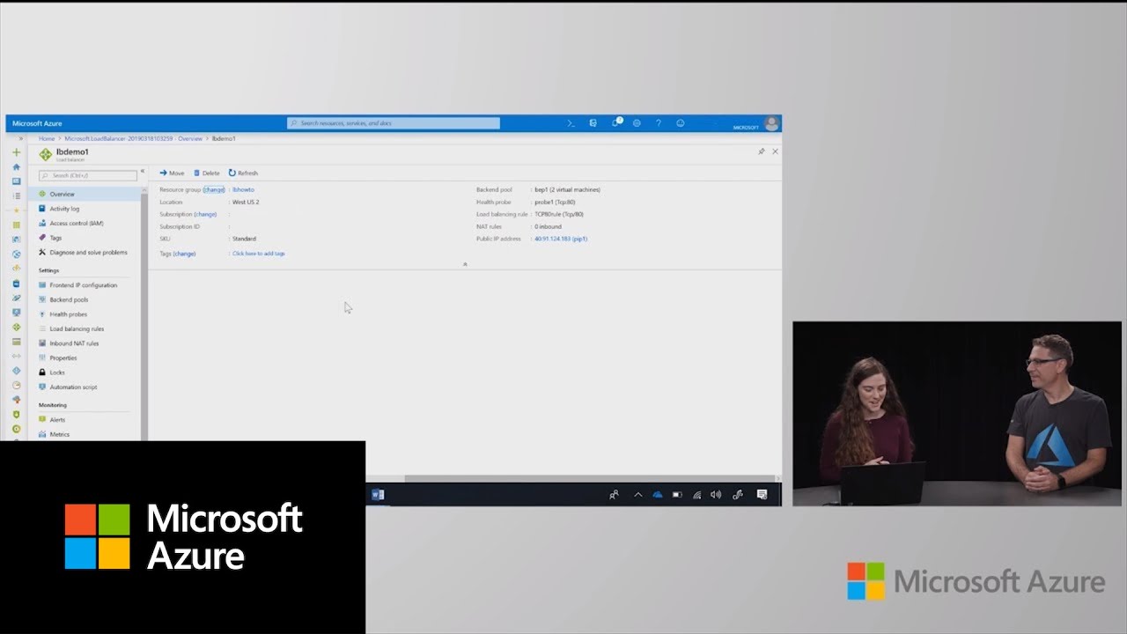The image size is (1127, 634).
Task: Click Microsoft.LoadBalancer deployment Overview breadcrumb
Action: [133, 139]
